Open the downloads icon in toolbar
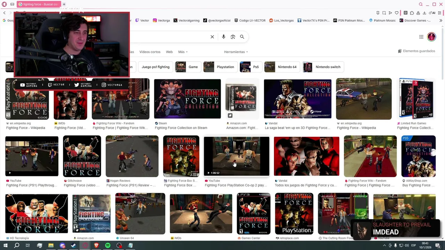 tap(424, 13)
